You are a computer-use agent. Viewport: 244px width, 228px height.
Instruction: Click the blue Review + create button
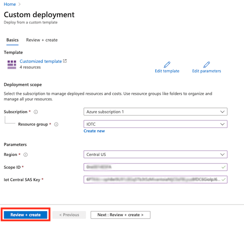point(26,215)
